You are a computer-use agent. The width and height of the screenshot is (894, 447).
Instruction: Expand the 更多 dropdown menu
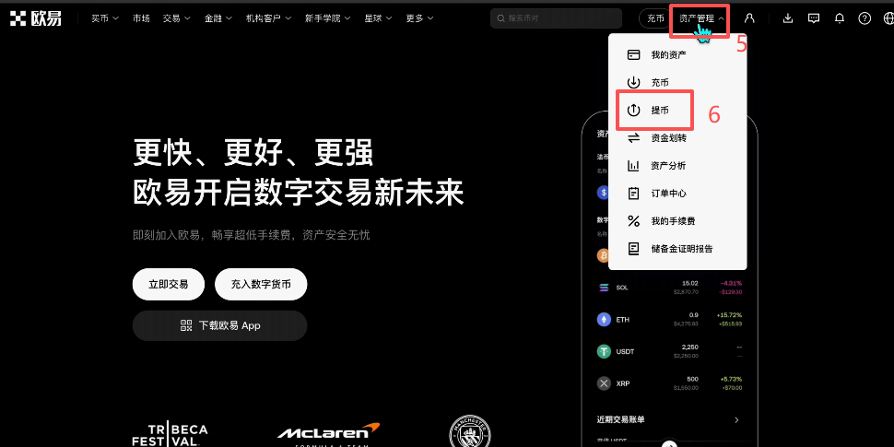(x=419, y=18)
